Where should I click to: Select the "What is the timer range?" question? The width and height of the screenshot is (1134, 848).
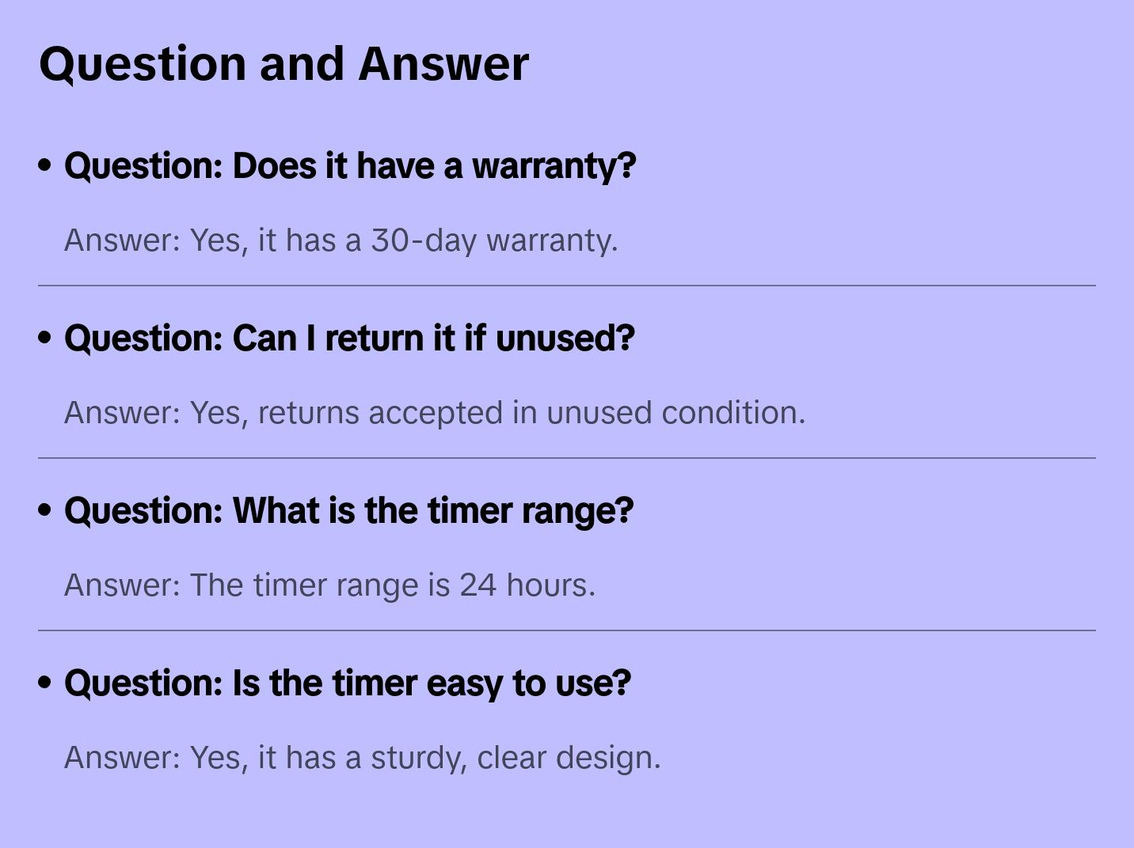tap(348, 511)
